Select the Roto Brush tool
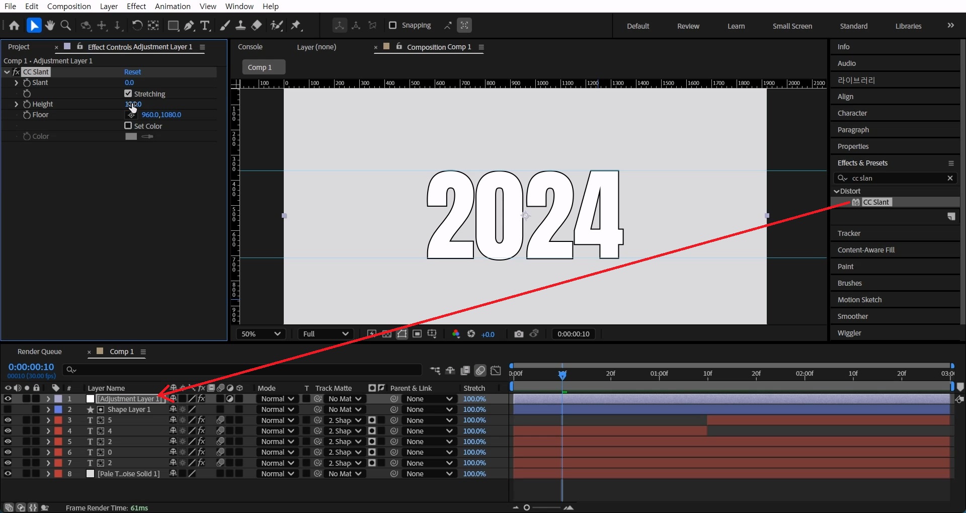Screen dimensions: 966x513 [276, 26]
